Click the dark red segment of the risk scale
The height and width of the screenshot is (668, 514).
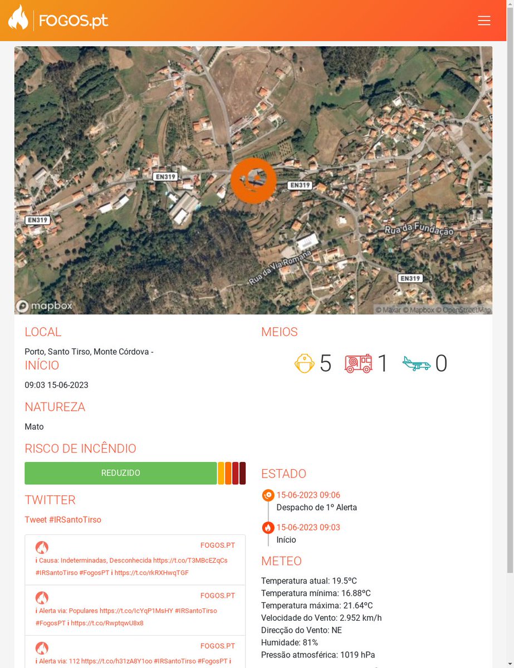tap(242, 473)
